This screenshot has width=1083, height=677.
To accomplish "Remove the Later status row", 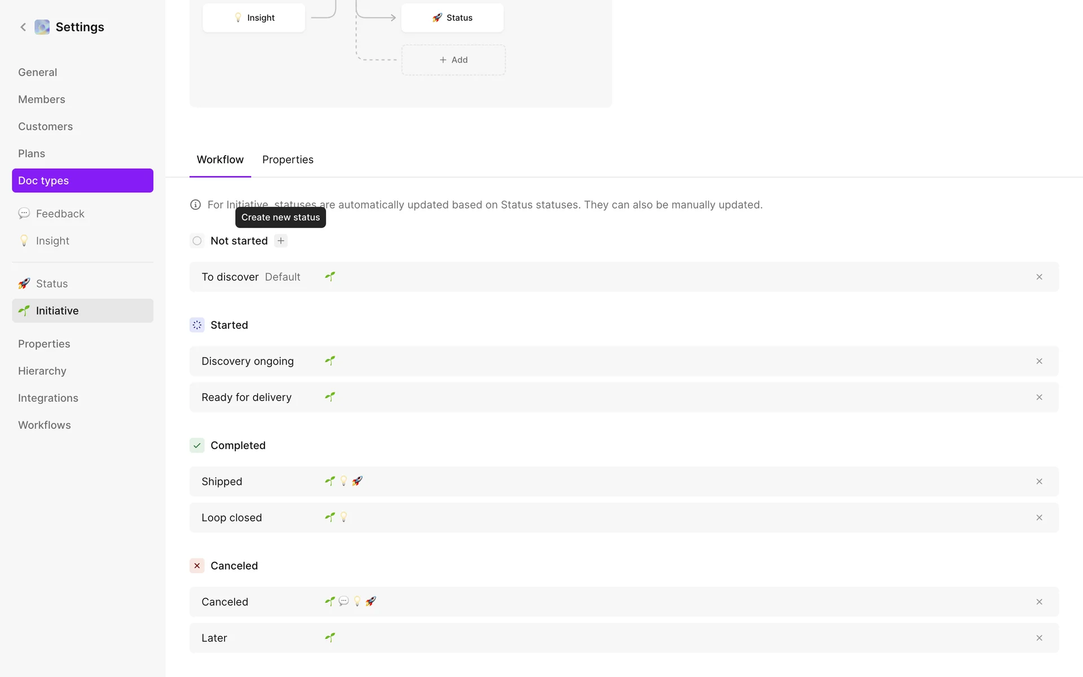I will click(1039, 638).
